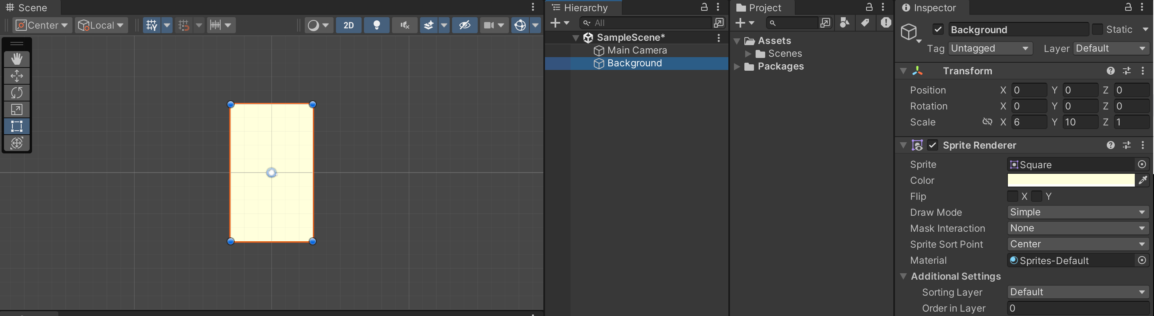
Task: Select the Scale tool
Action: (16, 109)
